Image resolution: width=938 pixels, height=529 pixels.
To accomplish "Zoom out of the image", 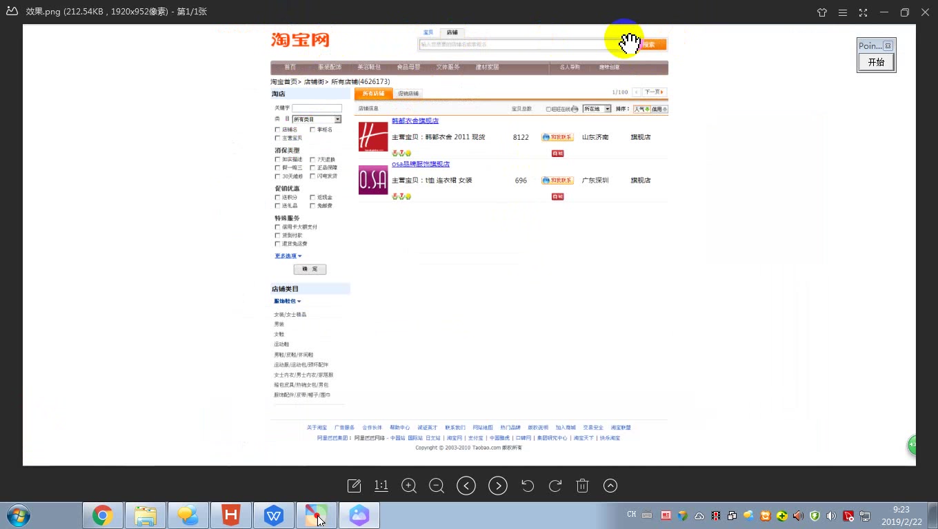I will click(437, 486).
